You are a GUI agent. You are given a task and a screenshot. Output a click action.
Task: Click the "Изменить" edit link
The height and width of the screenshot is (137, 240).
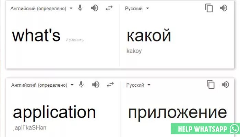pyautogui.click(x=74, y=40)
